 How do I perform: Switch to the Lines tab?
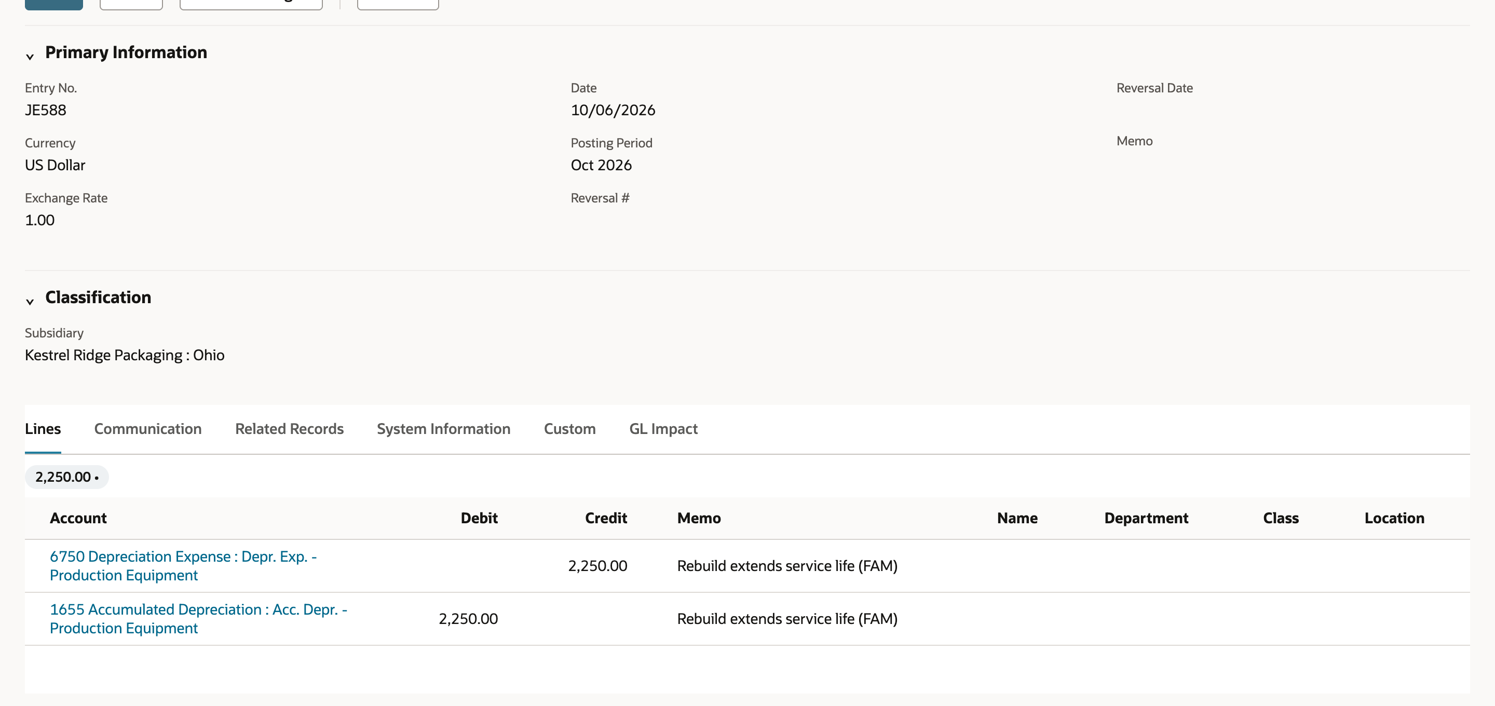pyautogui.click(x=43, y=428)
